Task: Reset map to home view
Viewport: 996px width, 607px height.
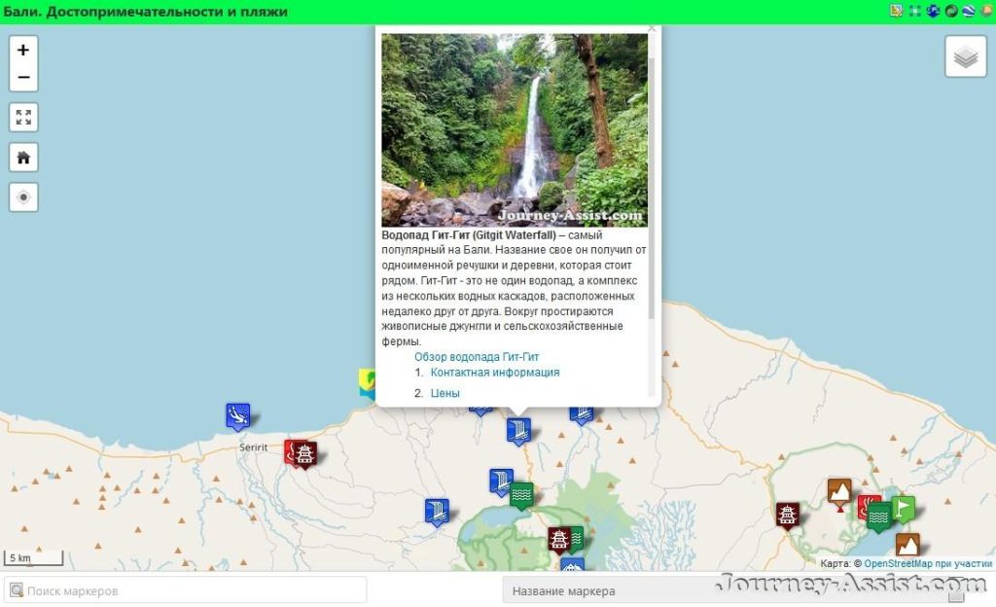Action: (23, 158)
